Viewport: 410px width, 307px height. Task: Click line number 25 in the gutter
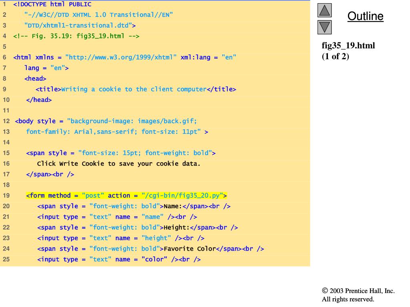pyautogui.click(x=6, y=259)
